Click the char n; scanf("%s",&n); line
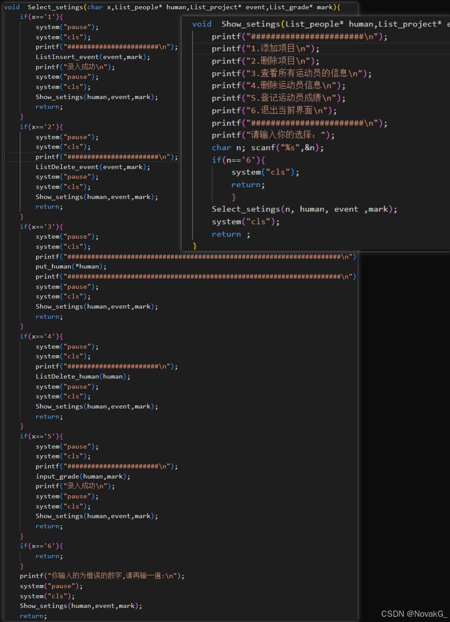The width and height of the screenshot is (450, 622). (x=268, y=148)
